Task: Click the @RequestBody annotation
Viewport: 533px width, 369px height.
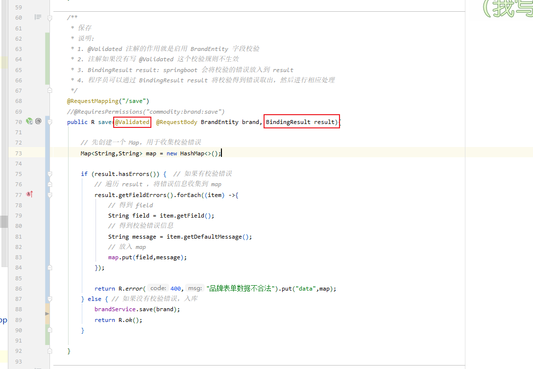Action: [x=176, y=122]
